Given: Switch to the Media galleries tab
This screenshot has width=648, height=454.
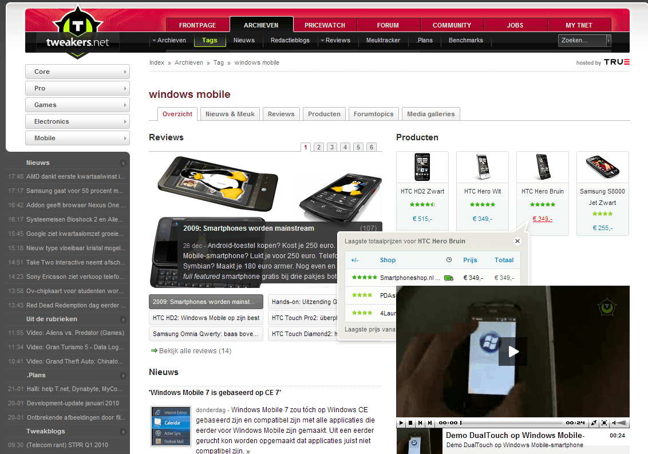Looking at the screenshot, I should click(x=430, y=114).
